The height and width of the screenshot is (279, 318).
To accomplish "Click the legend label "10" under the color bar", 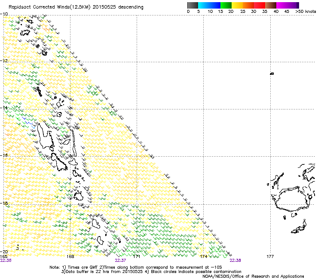I will click(210, 12).
